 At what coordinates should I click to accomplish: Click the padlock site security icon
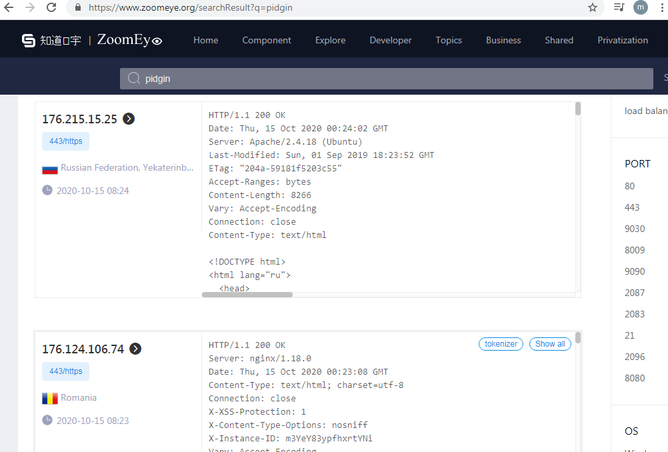point(78,8)
